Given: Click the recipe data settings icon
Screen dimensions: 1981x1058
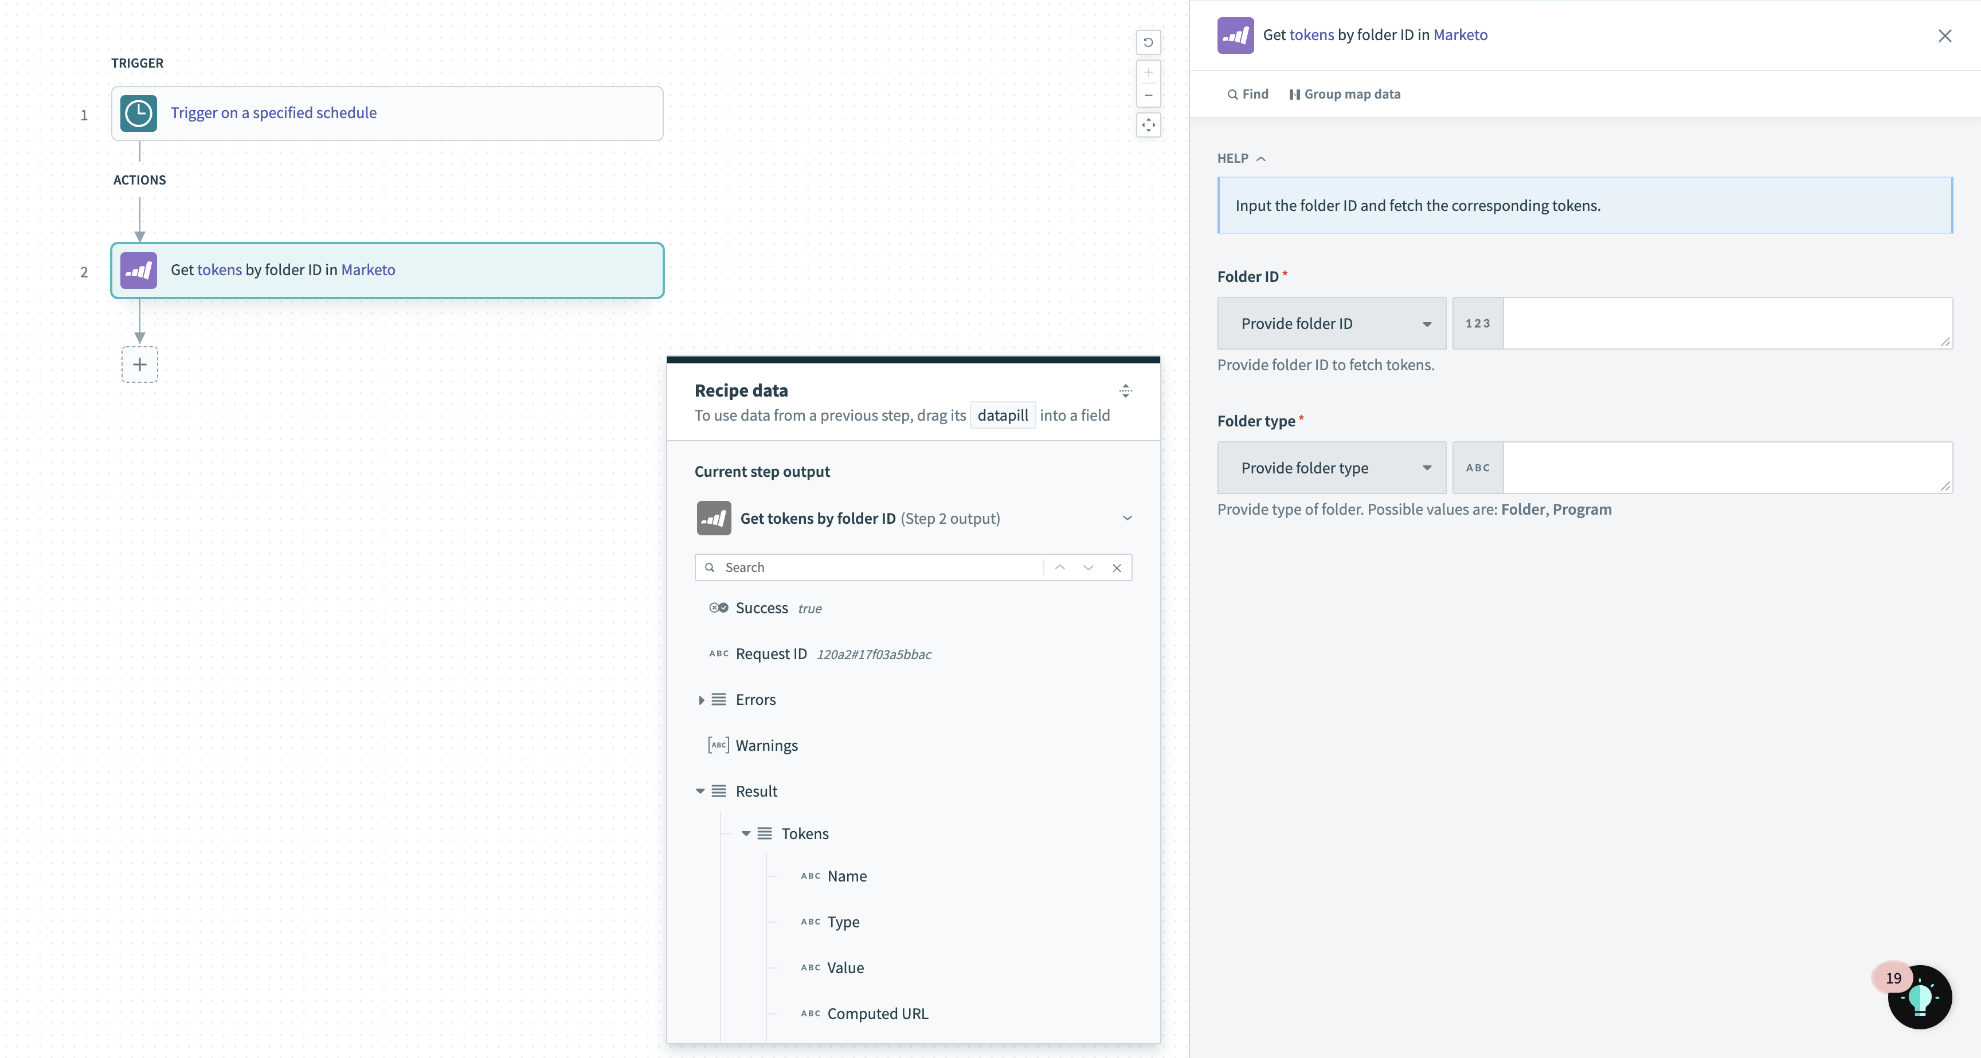Looking at the screenshot, I should [1124, 390].
